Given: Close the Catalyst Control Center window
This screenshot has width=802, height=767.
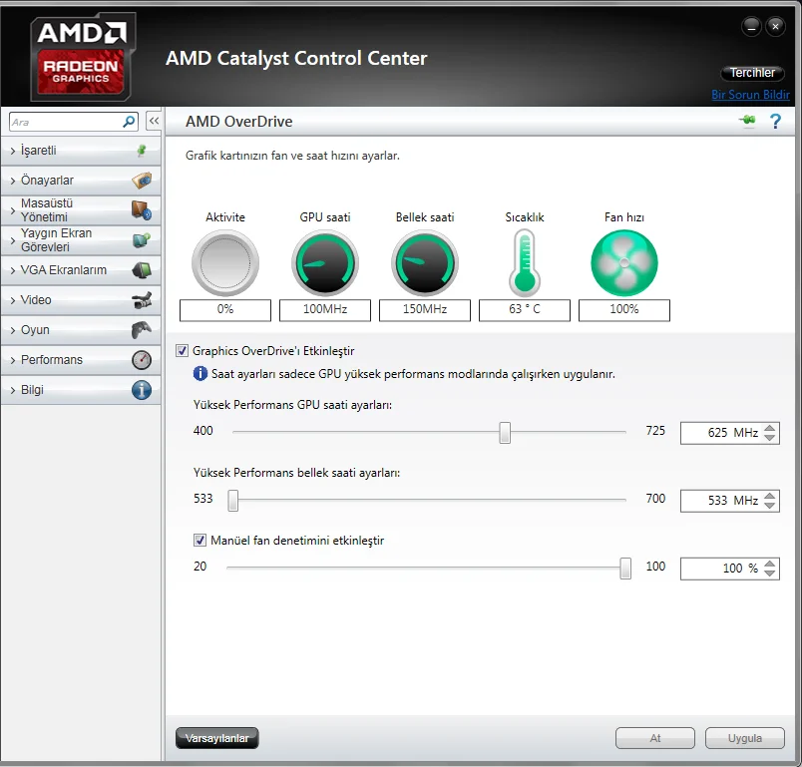Looking at the screenshot, I should point(775,27).
